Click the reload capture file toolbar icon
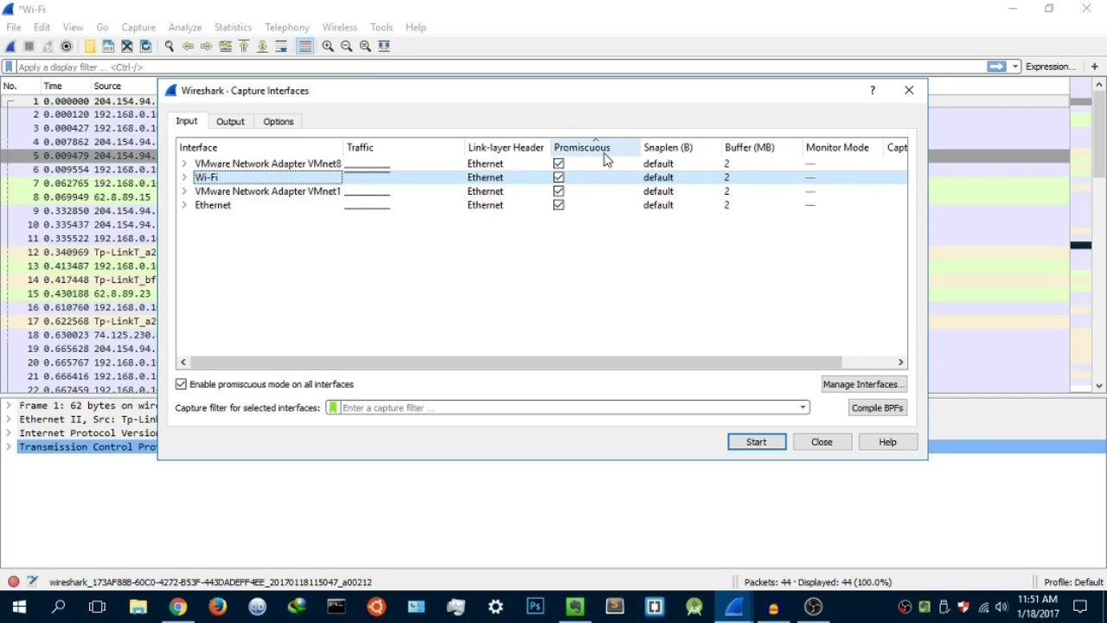The image size is (1107, 623). coord(146,47)
